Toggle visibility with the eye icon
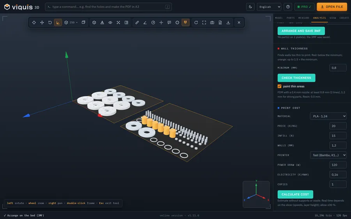351x219 pixels. coord(110,23)
